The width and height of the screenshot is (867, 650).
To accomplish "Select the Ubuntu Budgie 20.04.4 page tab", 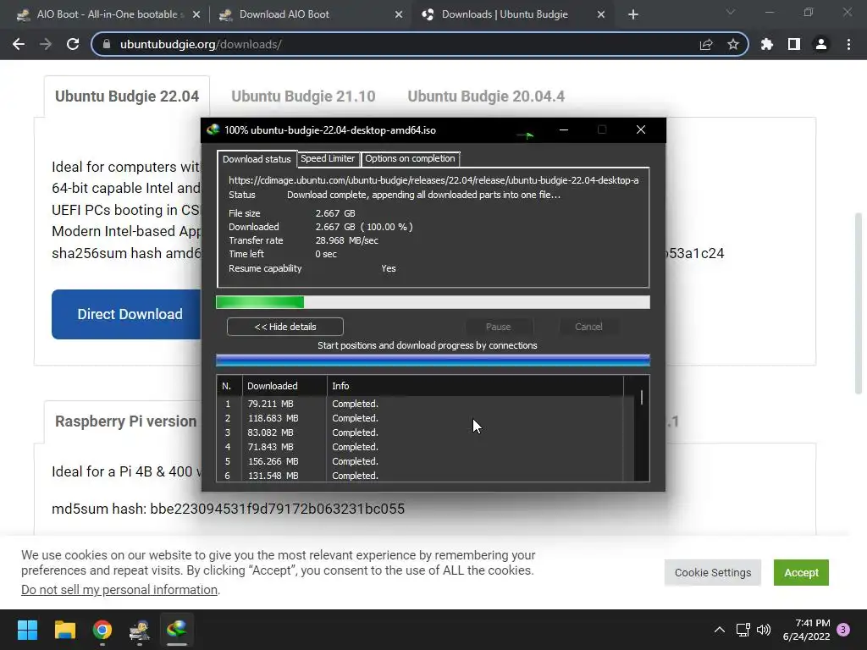I will point(486,96).
